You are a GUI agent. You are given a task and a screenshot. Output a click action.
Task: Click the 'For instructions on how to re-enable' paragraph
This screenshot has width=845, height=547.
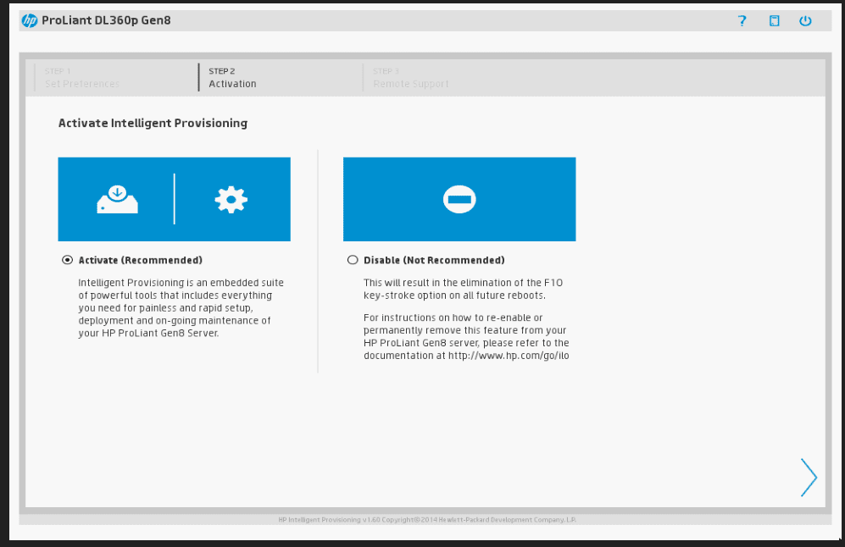[x=466, y=336]
